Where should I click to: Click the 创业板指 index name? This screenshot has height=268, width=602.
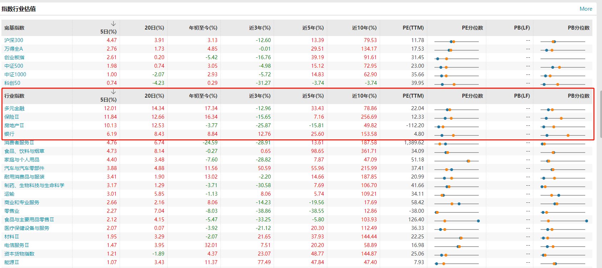pos(14,57)
